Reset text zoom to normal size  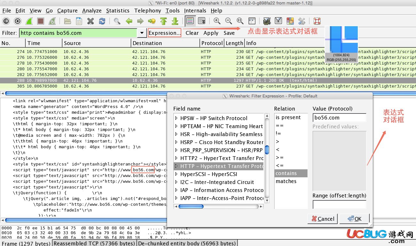point(240,21)
